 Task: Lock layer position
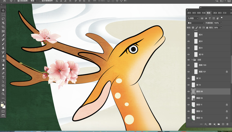[x=200, y=28]
